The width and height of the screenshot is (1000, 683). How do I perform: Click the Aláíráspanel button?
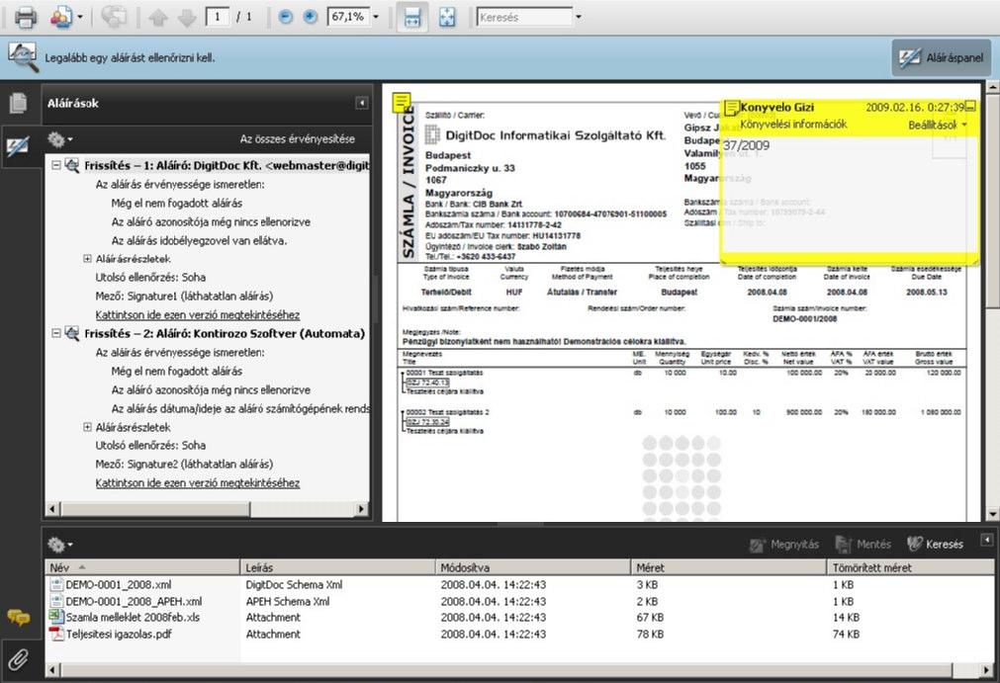coord(942,58)
